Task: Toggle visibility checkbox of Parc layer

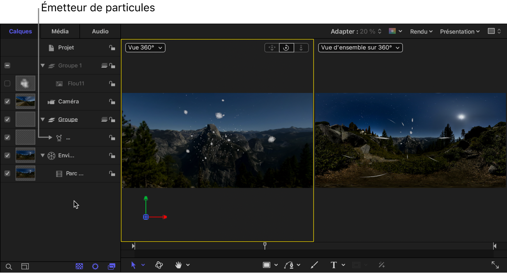Action: tap(7, 173)
